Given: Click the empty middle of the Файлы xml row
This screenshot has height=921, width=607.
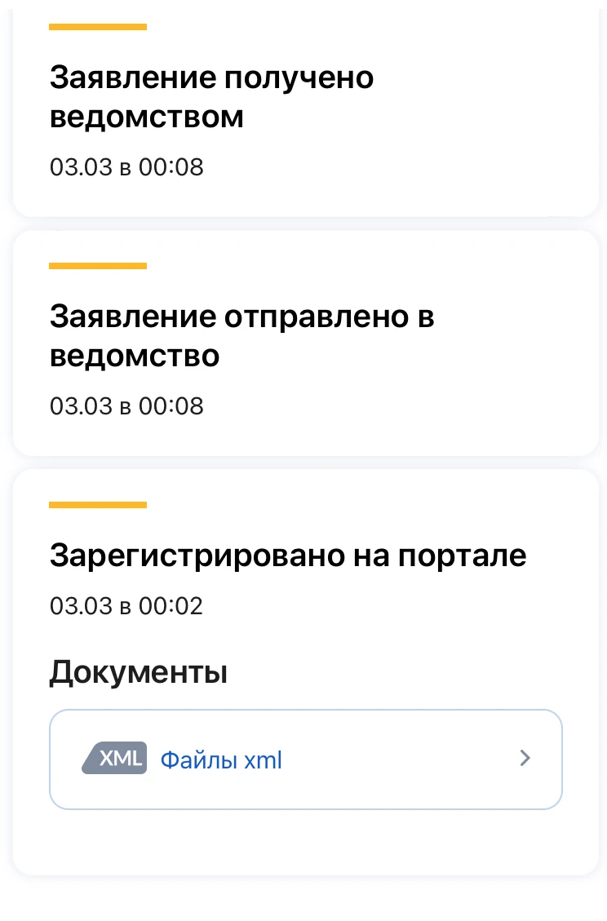Looking at the screenshot, I should pyautogui.click(x=400, y=759).
